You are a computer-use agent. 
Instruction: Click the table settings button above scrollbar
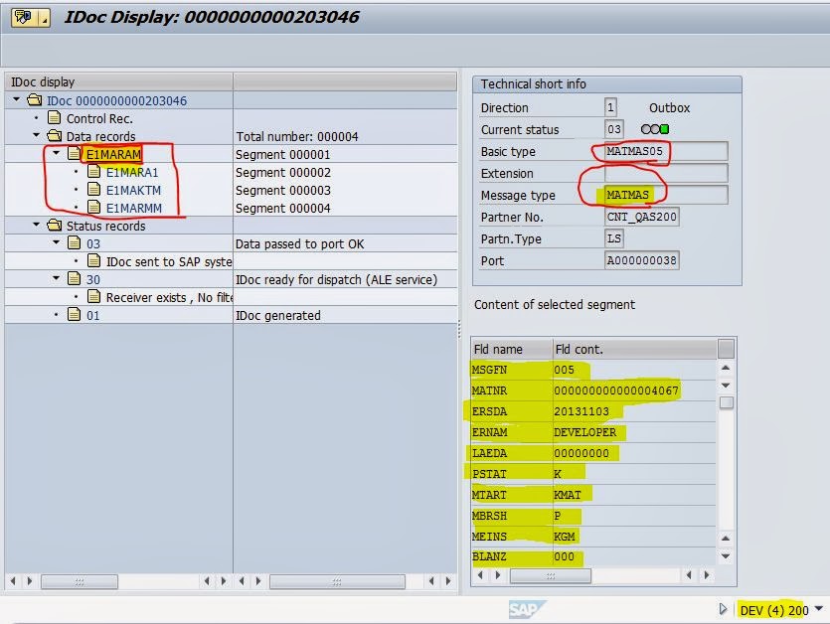point(726,350)
